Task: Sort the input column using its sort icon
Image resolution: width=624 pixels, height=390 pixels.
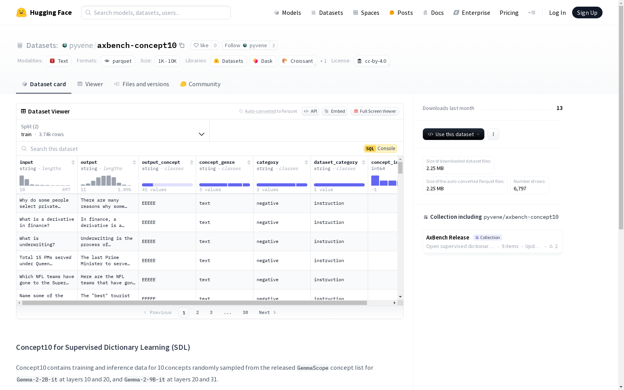Action: coord(73,162)
